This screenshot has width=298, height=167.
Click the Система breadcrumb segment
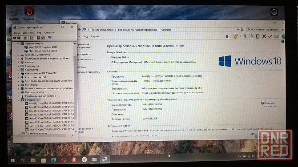[x=166, y=30]
